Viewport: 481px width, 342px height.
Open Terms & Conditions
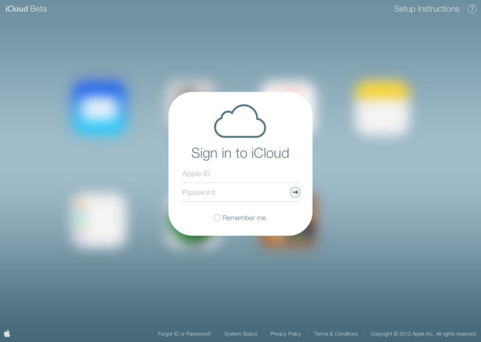tap(335, 334)
